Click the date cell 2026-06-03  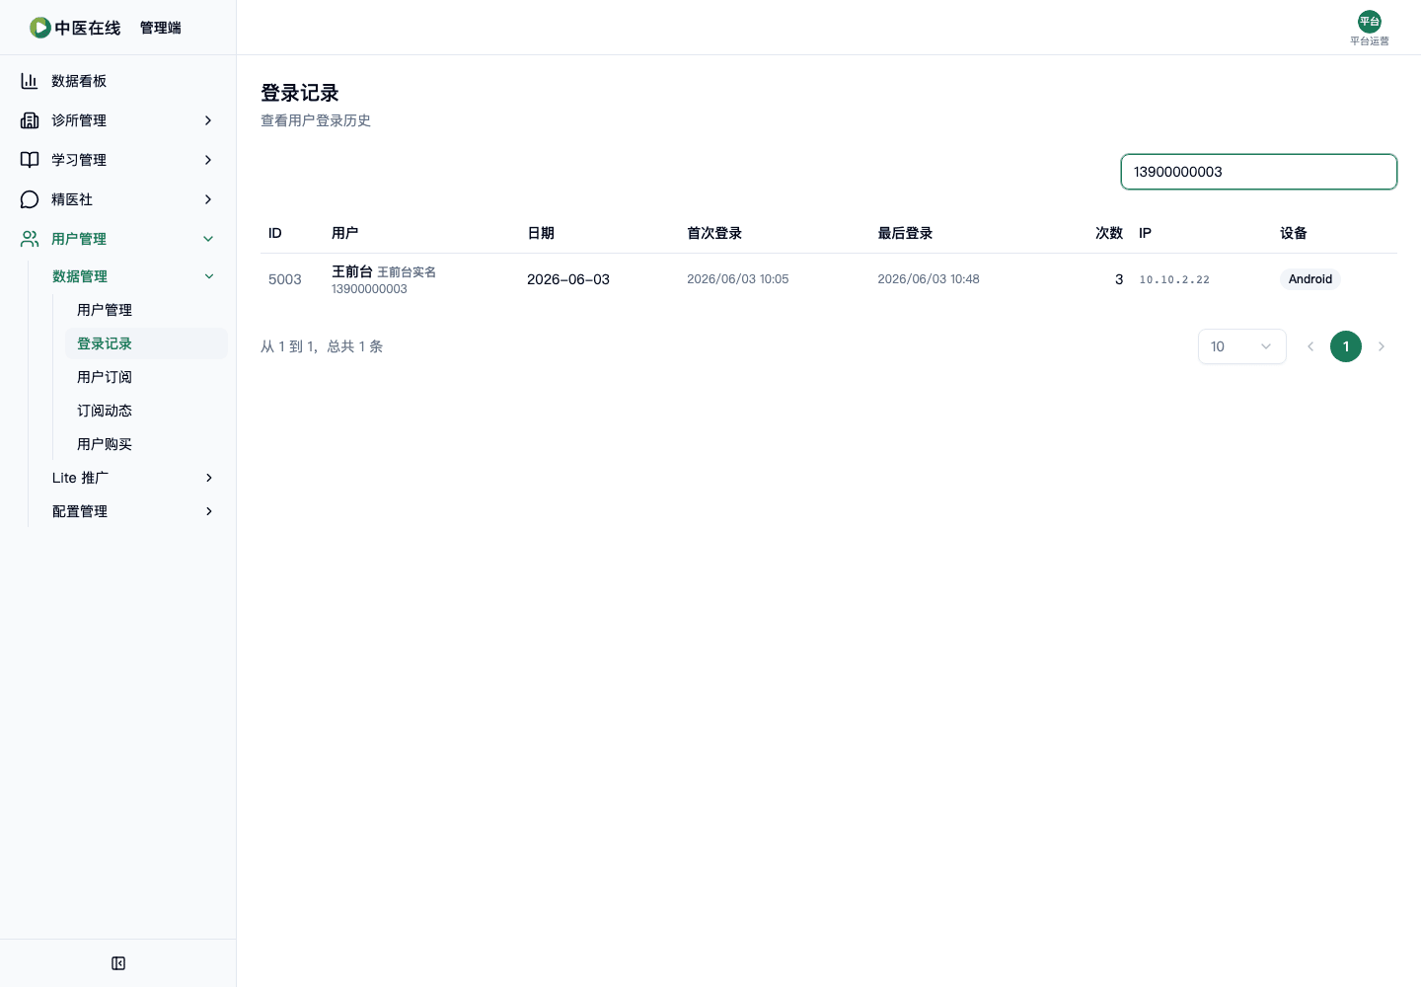568,279
